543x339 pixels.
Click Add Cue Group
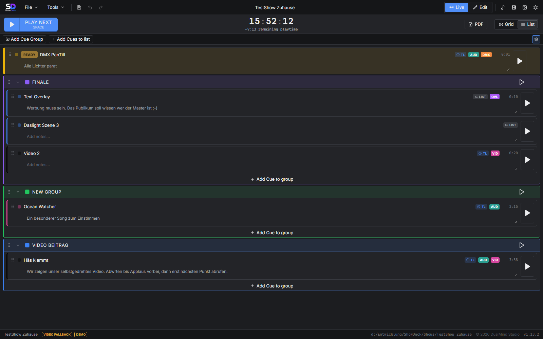tap(24, 39)
